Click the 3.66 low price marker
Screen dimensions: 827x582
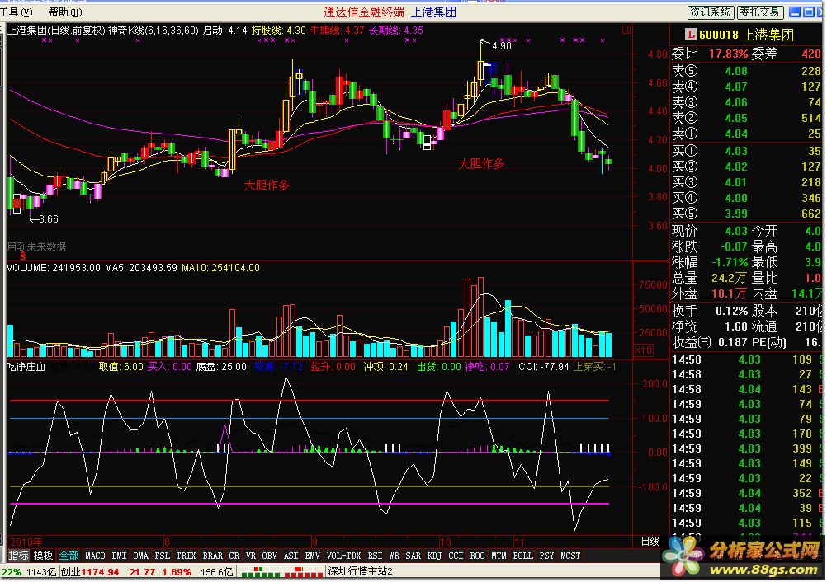[x=48, y=219]
